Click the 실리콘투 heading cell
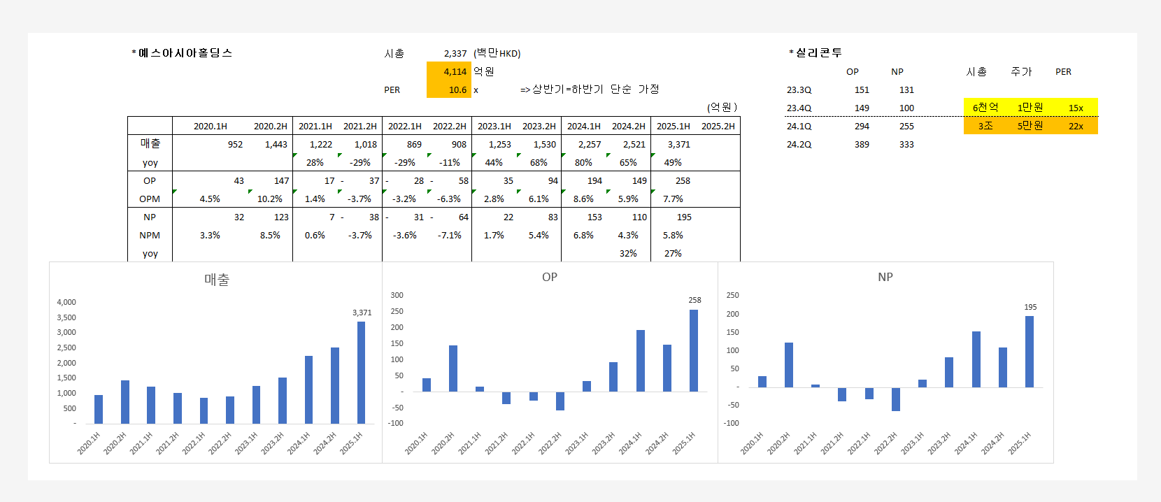 pyautogui.click(x=815, y=53)
